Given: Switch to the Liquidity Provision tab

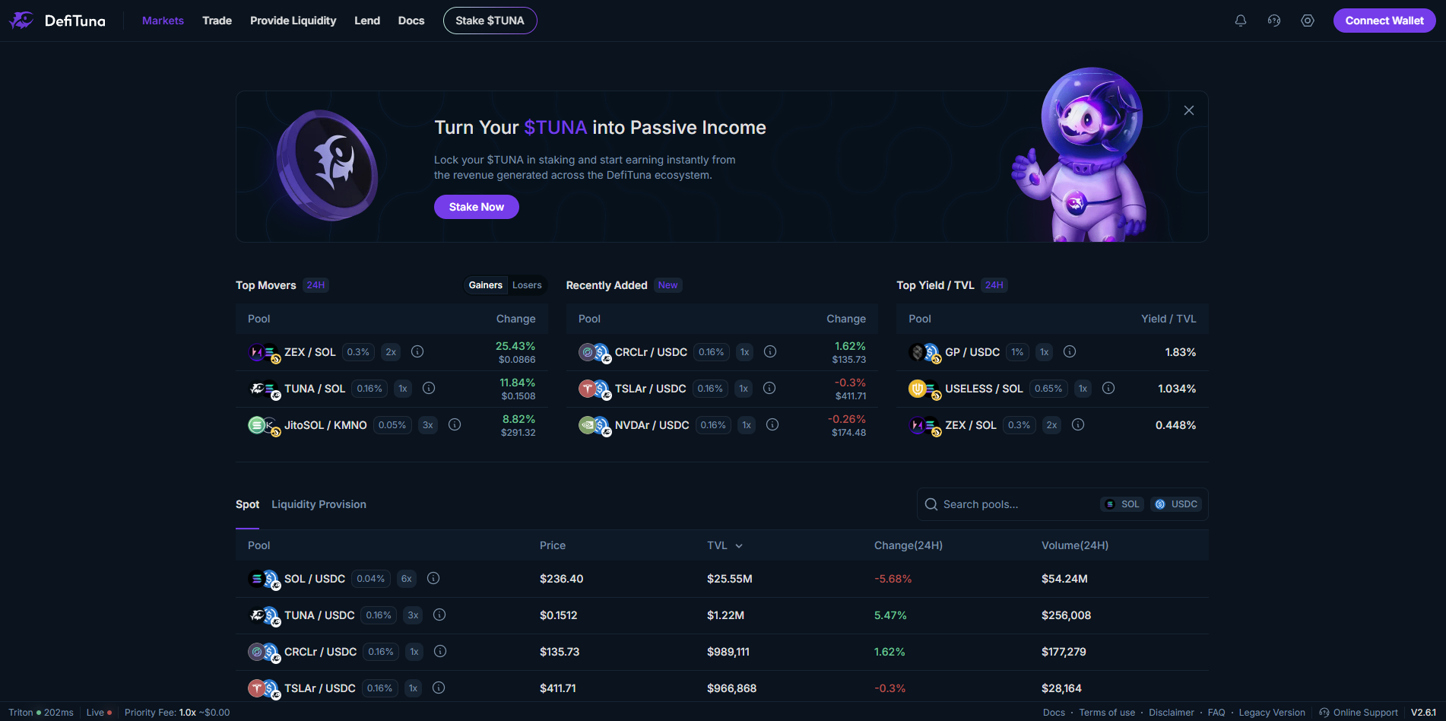Looking at the screenshot, I should click(319, 503).
